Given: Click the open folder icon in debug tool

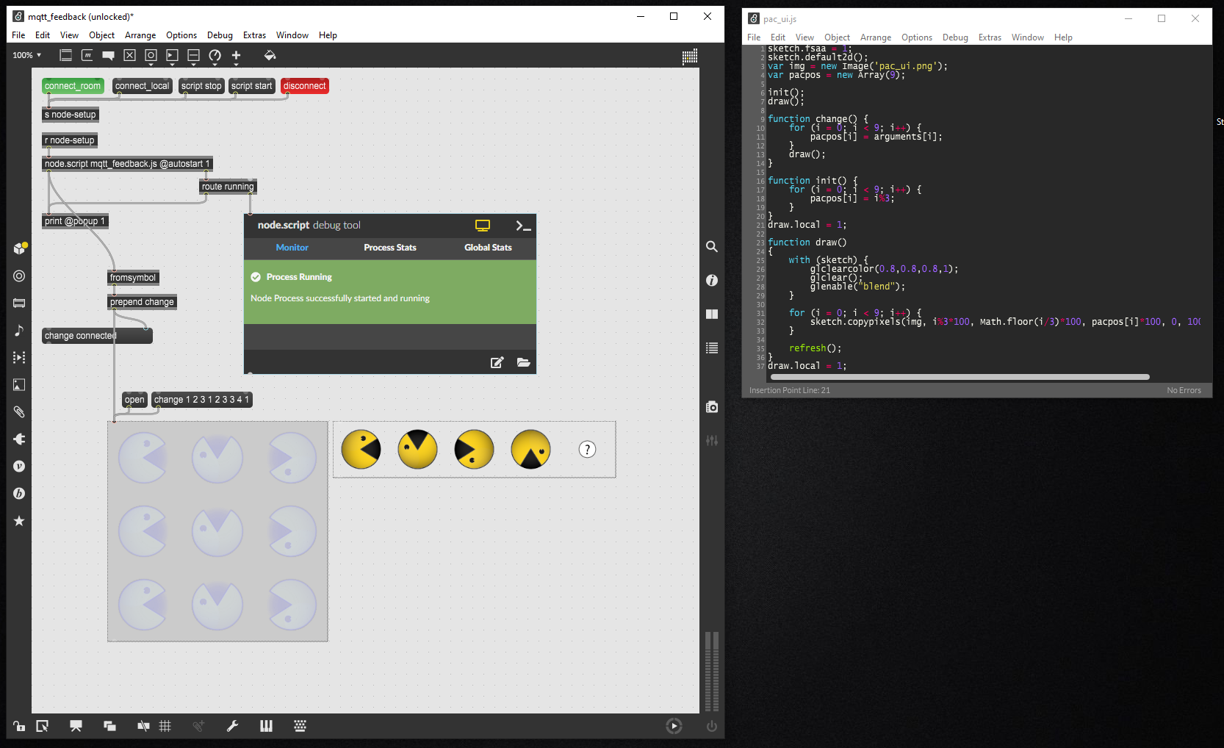Looking at the screenshot, I should [524, 362].
